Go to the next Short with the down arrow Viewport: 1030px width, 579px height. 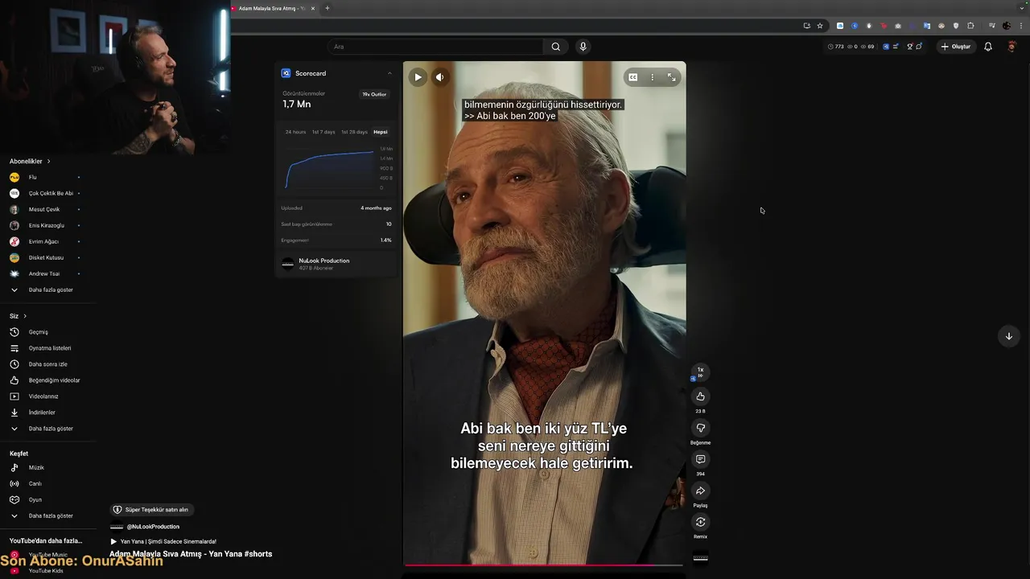pyautogui.click(x=1009, y=336)
